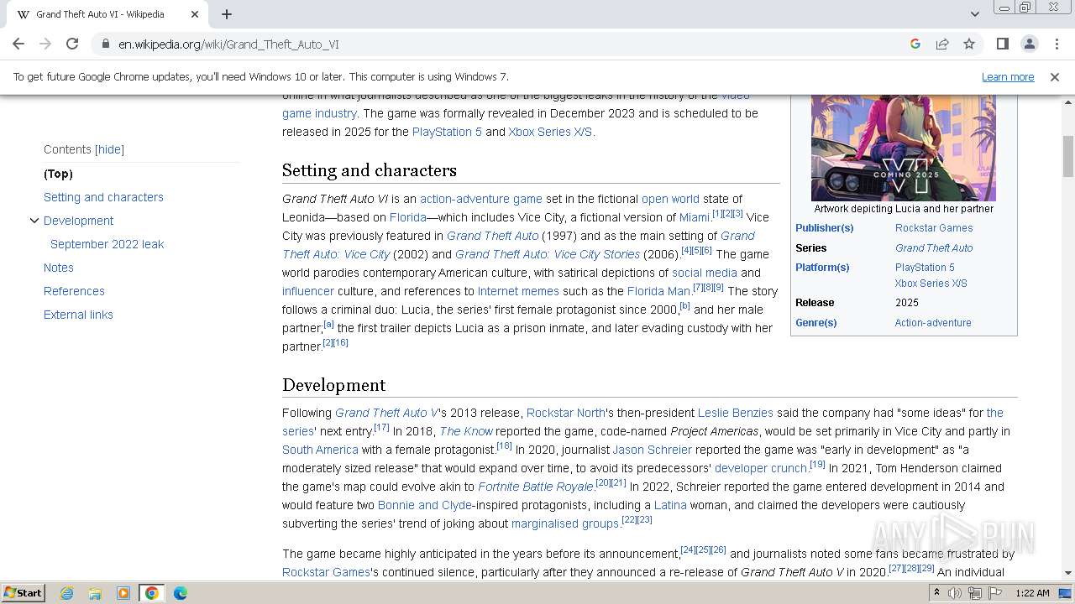This screenshot has width=1075, height=604.
Task: Click the page vertical scrollbar thumb
Action: [x=1068, y=157]
